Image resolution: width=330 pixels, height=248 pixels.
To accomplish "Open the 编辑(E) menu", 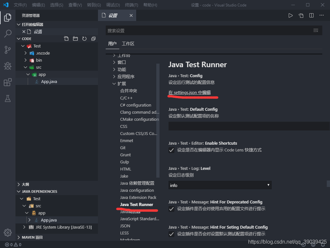I will [39, 5].
